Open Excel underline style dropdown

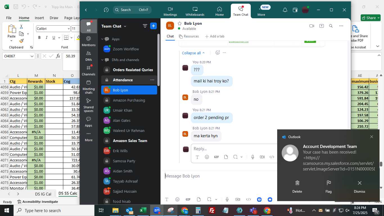[59, 37]
